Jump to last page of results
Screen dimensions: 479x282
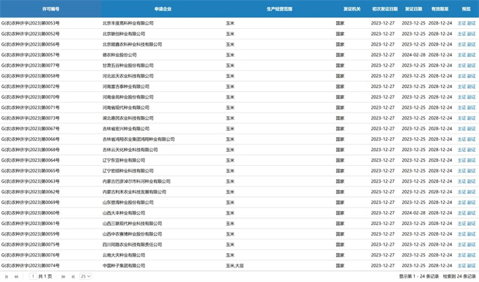pyautogui.click(x=73, y=276)
